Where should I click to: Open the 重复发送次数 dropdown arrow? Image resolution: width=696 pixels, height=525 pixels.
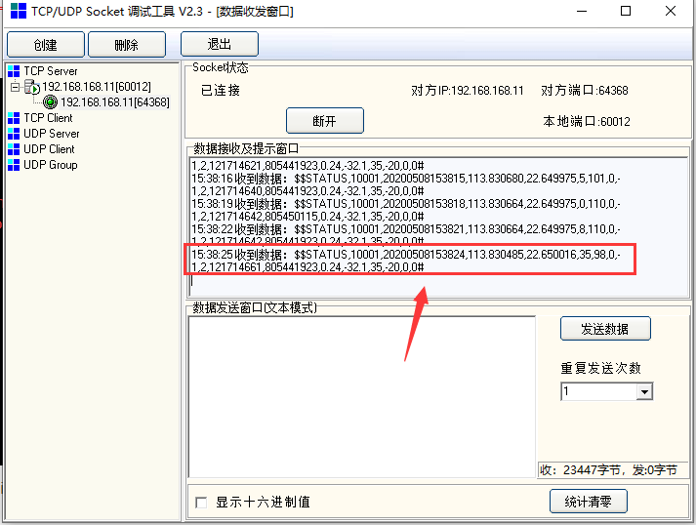point(644,392)
